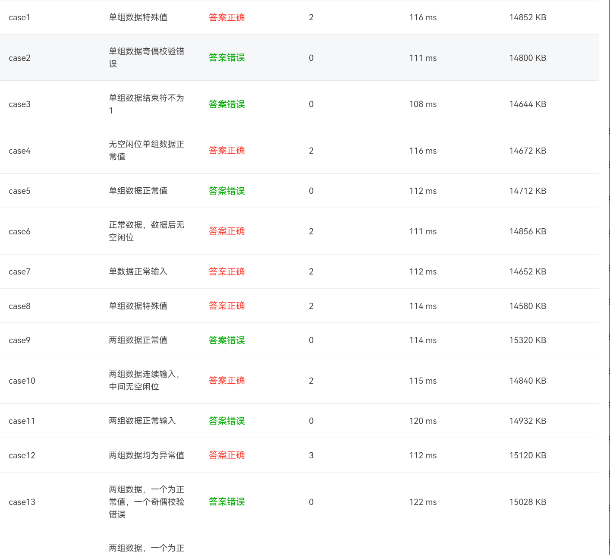The height and width of the screenshot is (555, 610).
Task: Click memory value 14580 KB
Action: tap(528, 306)
